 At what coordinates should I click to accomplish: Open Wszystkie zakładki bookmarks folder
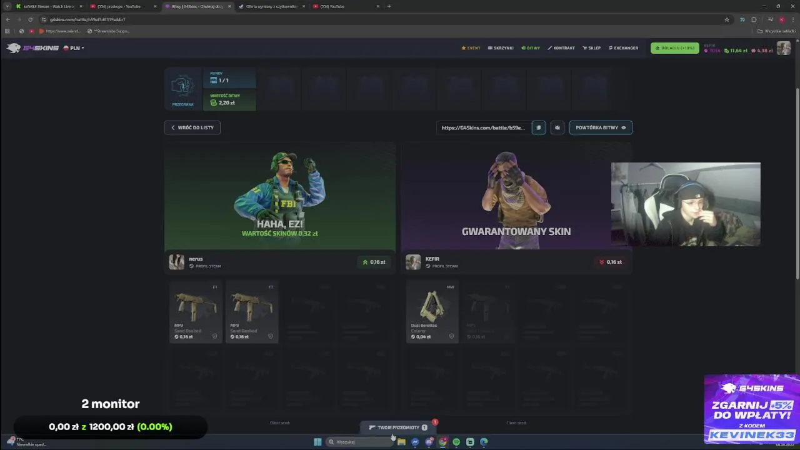tap(777, 31)
